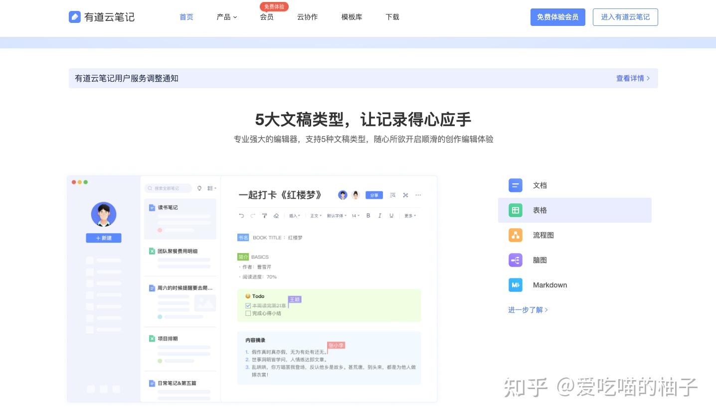Click the redo arrow in editor toolbar
This screenshot has height=416, width=716.
click(253, 216)
